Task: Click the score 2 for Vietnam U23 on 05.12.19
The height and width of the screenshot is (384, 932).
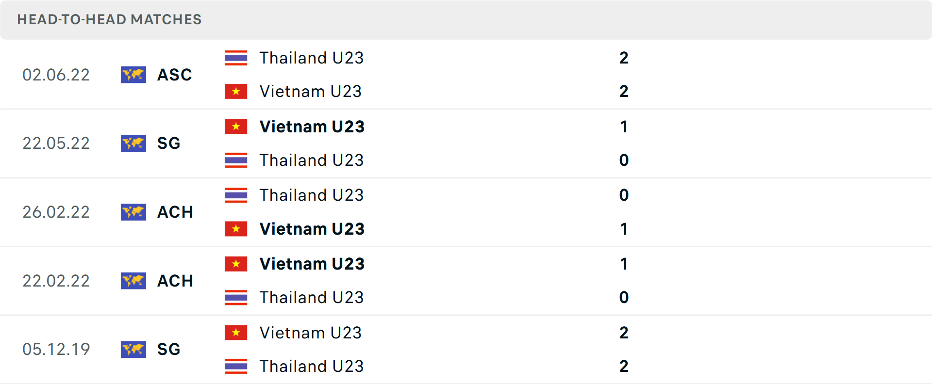Action: (624, 333)
